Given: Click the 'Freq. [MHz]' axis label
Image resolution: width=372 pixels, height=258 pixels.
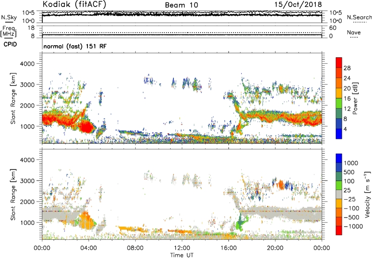Looking at the screenshot, I should (8, 32).
